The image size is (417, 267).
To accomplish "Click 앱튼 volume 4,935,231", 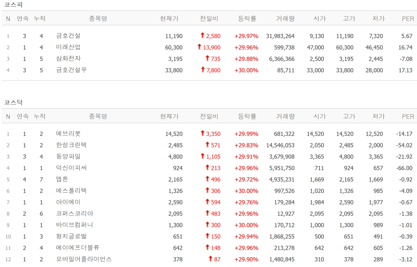I will coord(282,180).
